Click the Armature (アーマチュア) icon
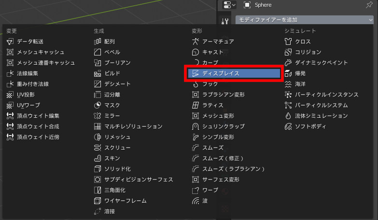Image resolution: width=378 pixels, height=220 pixels. point(196,41)
